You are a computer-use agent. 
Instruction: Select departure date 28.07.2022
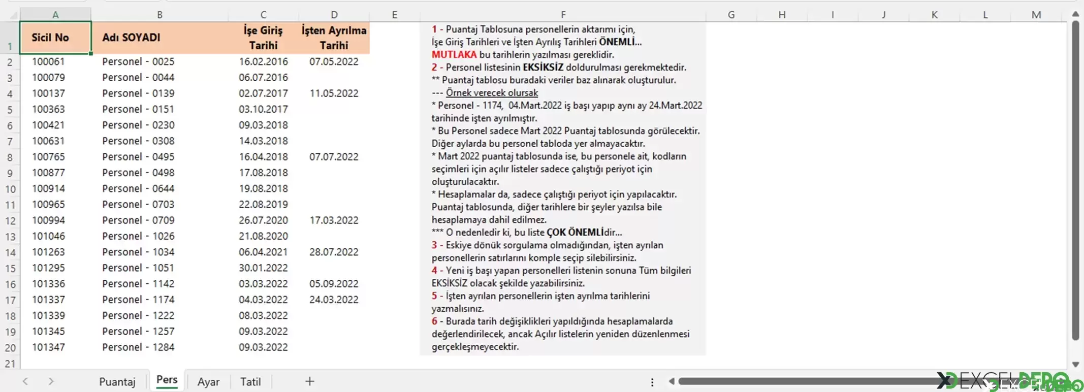pos(334,252)
